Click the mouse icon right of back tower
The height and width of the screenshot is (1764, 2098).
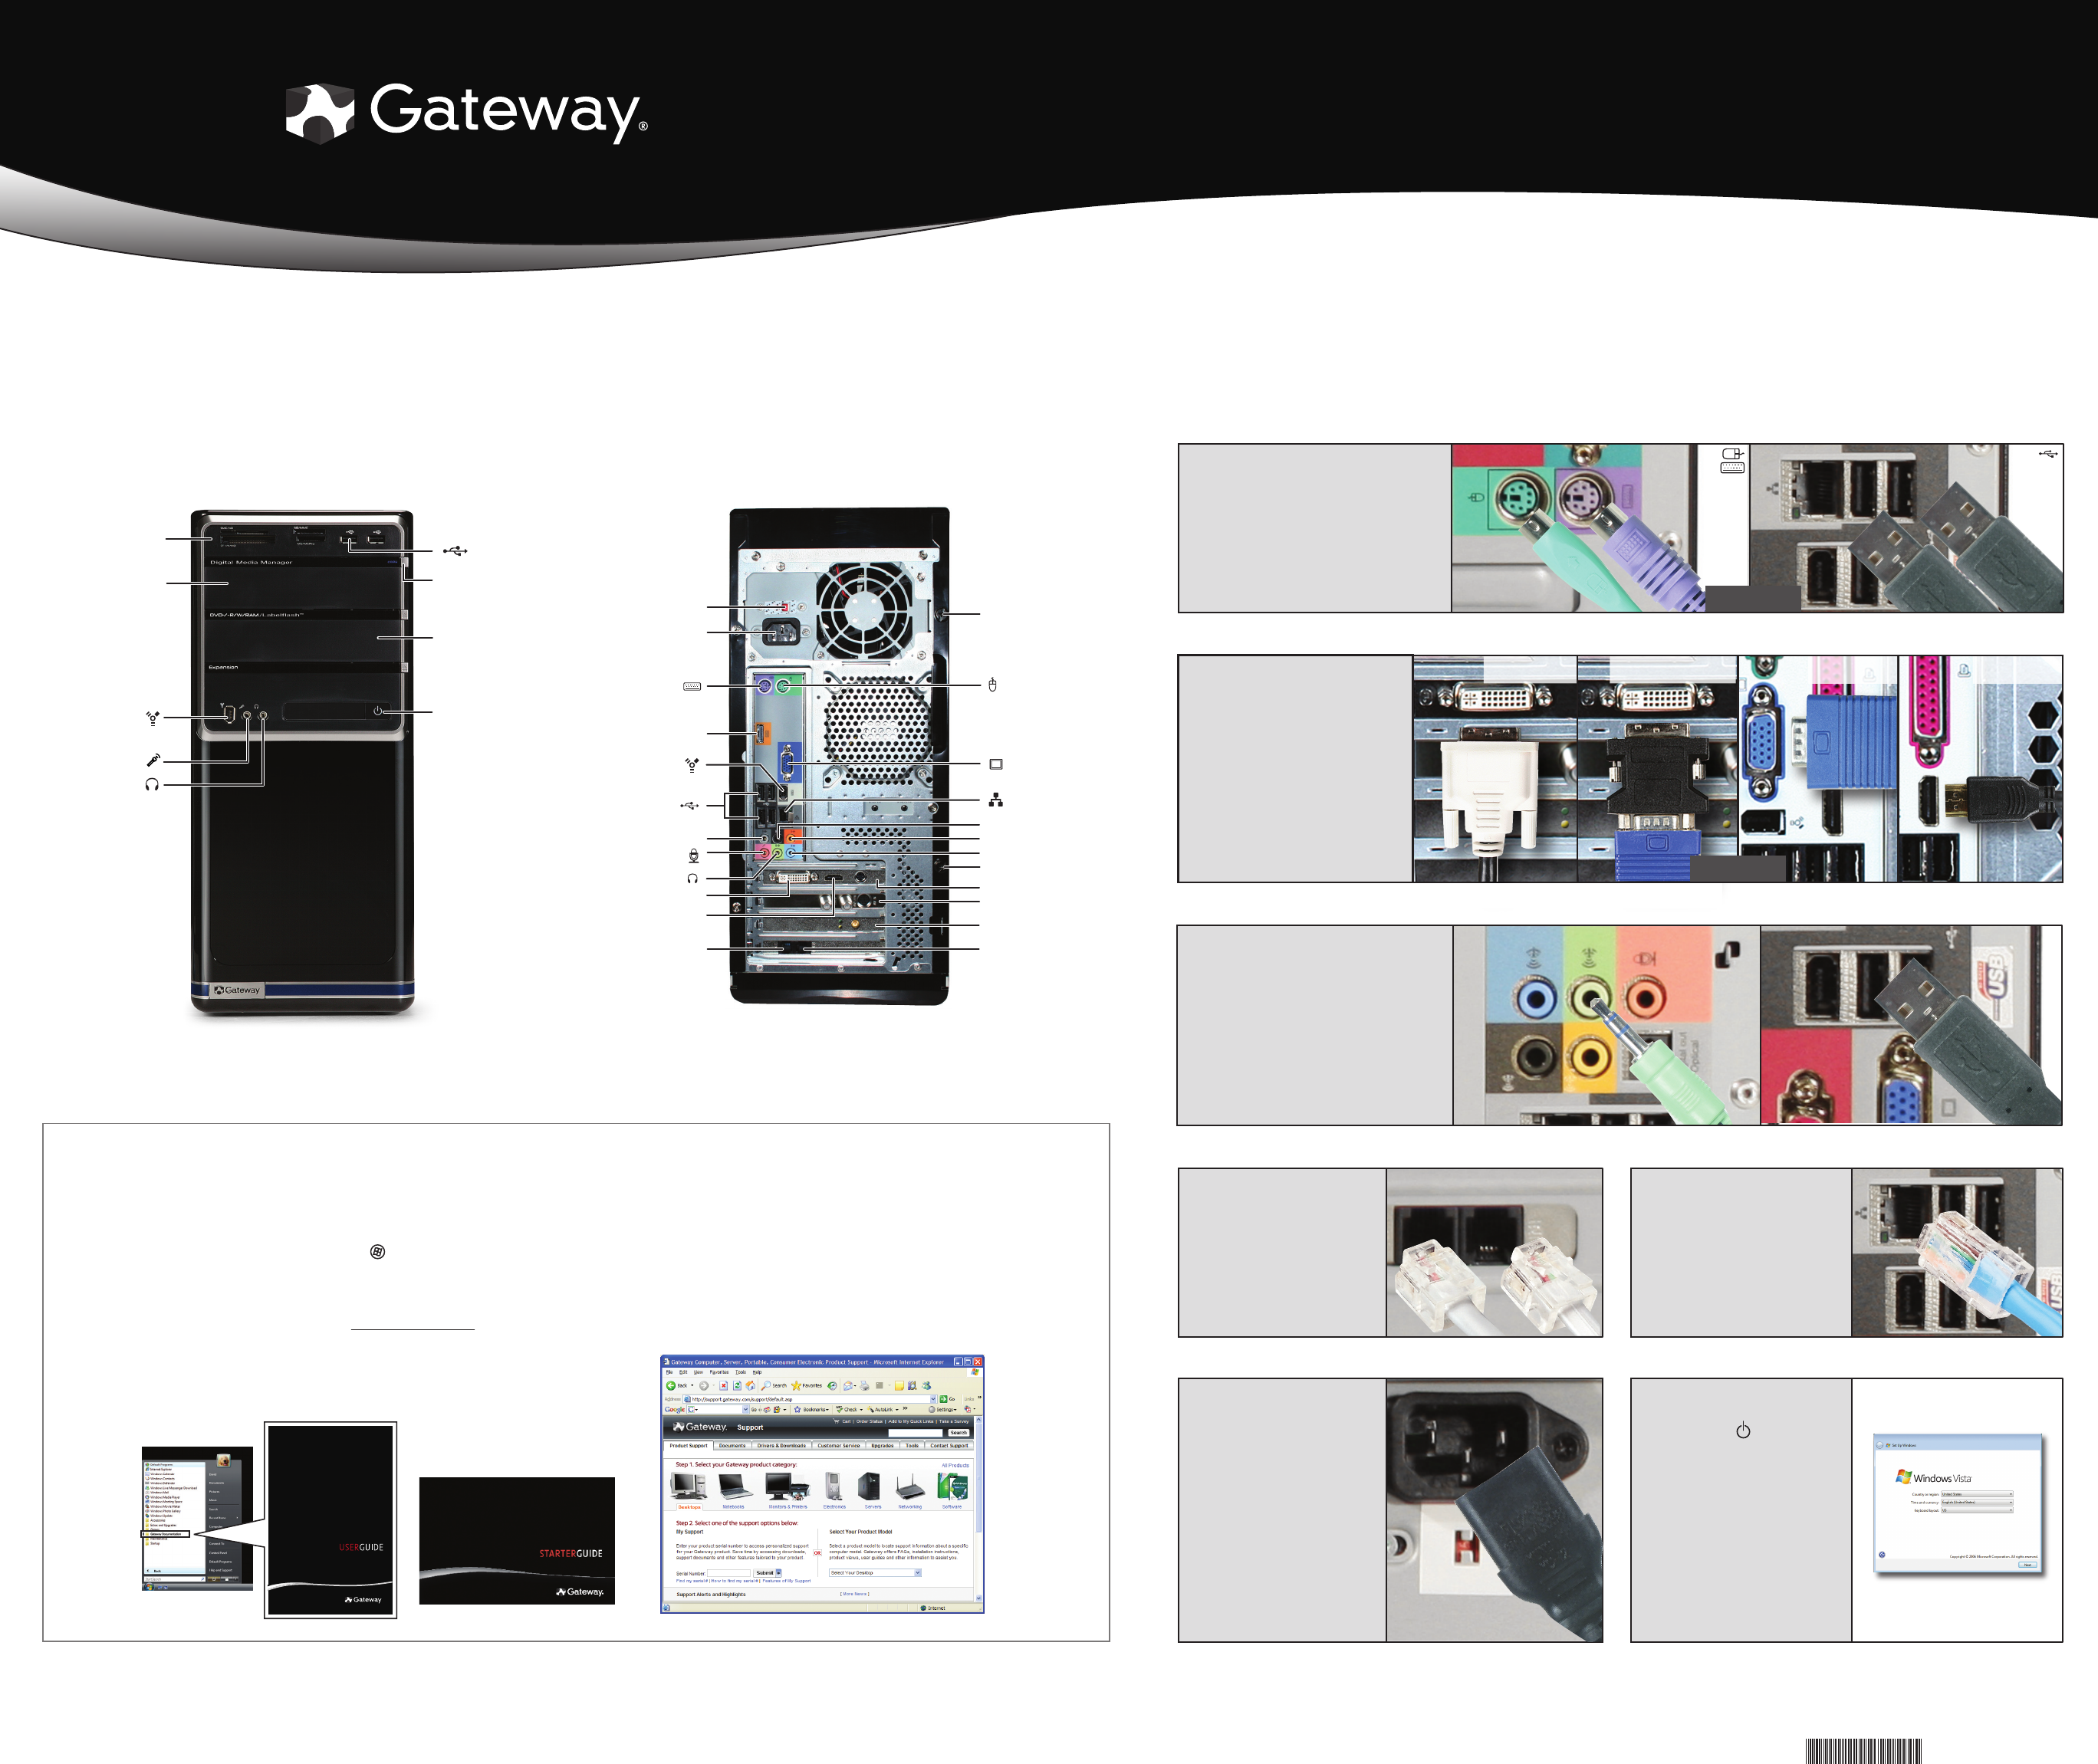(992, 685)
